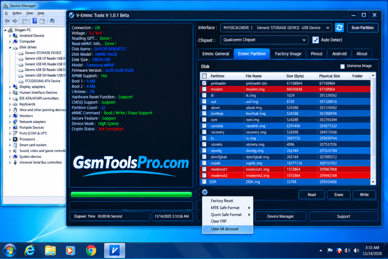Click the Action Center flag tray icon

coord(330,251)
